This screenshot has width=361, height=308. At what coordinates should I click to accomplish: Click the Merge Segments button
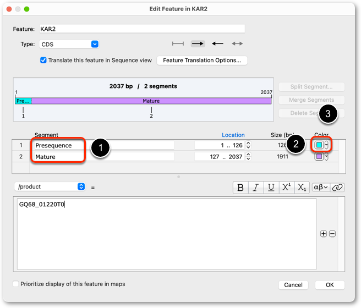(x=311, y=100)
